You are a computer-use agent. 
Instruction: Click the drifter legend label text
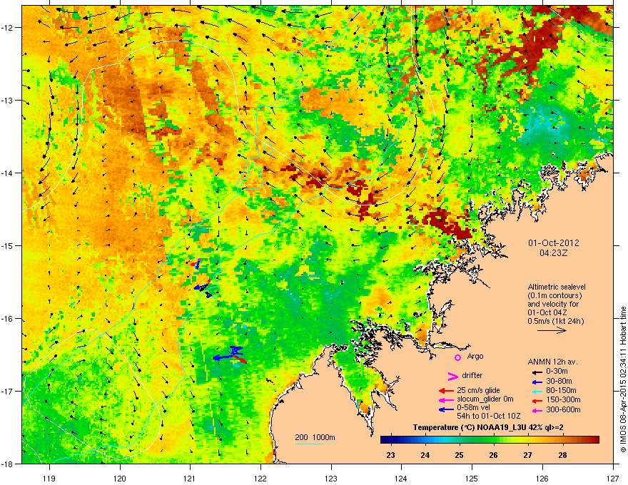pos(472,375)
